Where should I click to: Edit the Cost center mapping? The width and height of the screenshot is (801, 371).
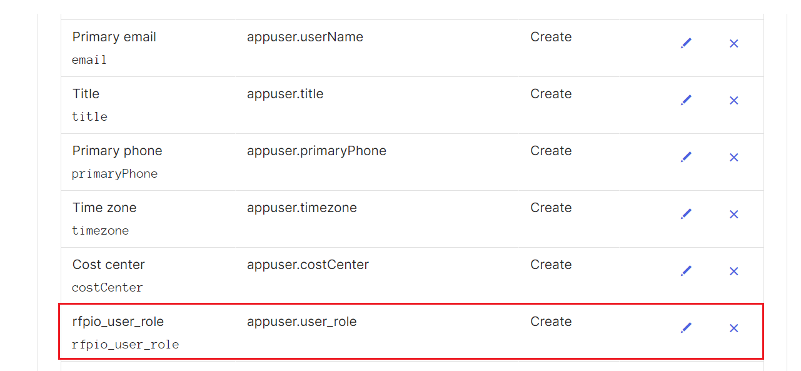click(x=686, y=271)
